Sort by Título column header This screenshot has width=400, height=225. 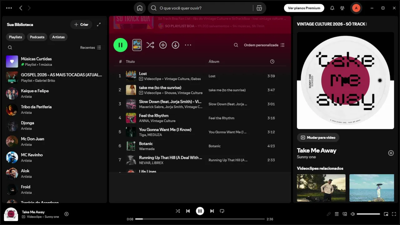pyautogui.click(x=130, y=62)
